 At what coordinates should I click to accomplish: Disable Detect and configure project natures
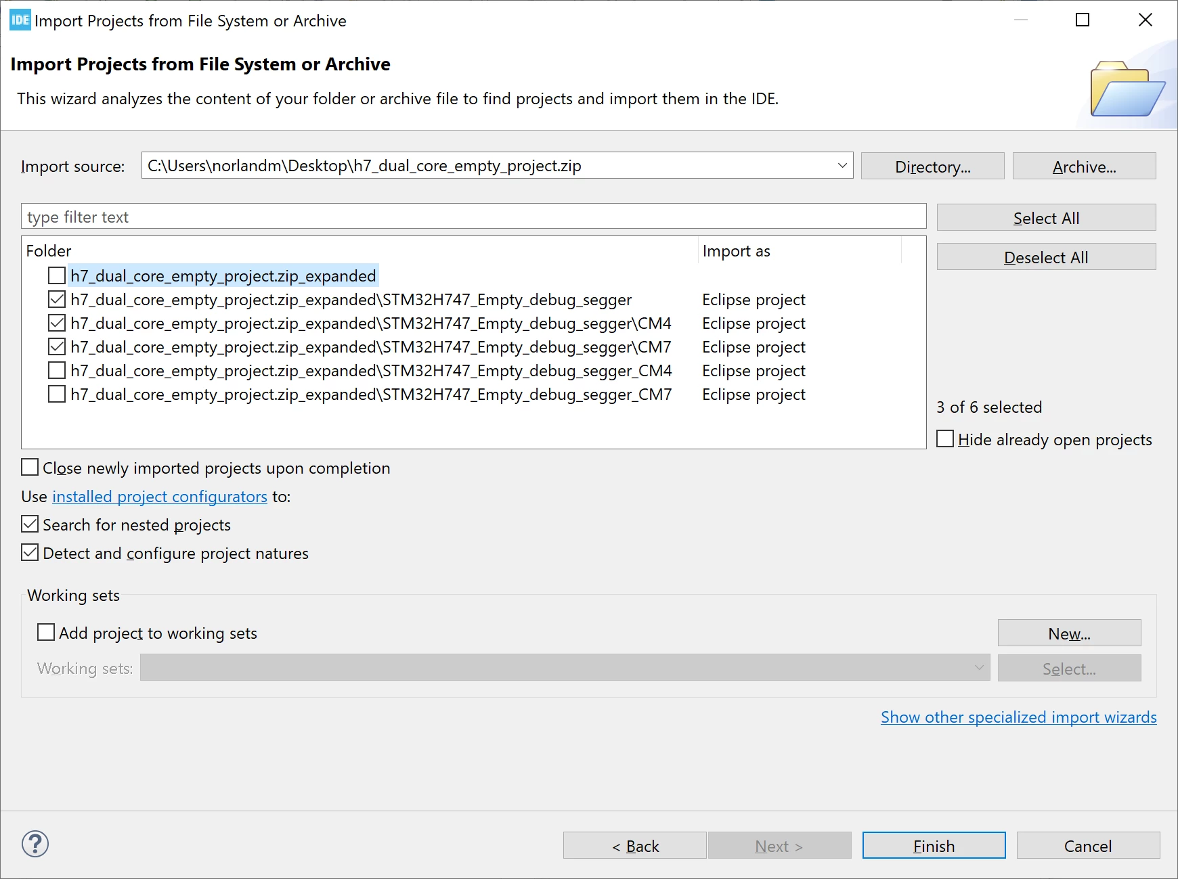(30, 553)
